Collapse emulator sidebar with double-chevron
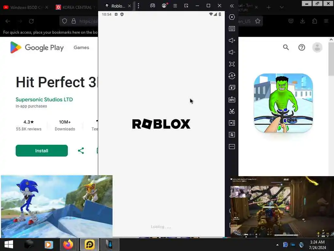334x251 pixels. tap(232, 6)
